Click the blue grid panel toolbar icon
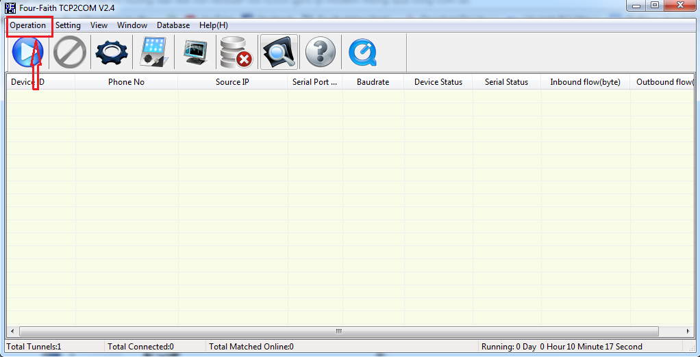The width and height of the screenshot is (700, 357). pos(153,53)
